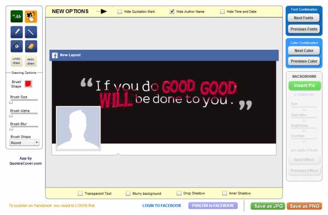Select the brush drawing tool

[x=16, y=32]
